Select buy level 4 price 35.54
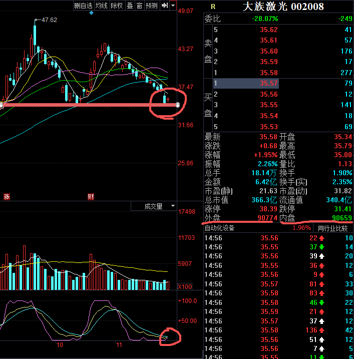The image size is (354, 359). click(269, 116)
